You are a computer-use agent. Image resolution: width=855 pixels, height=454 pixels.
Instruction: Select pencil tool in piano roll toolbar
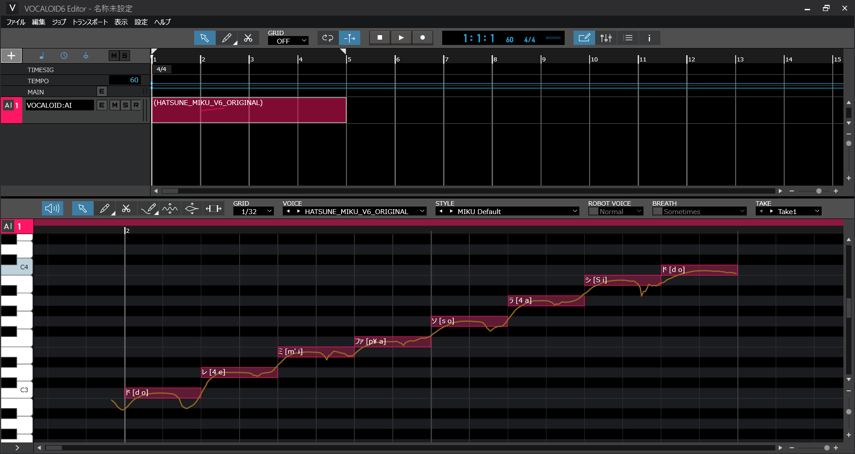click(x=105, y=208)
